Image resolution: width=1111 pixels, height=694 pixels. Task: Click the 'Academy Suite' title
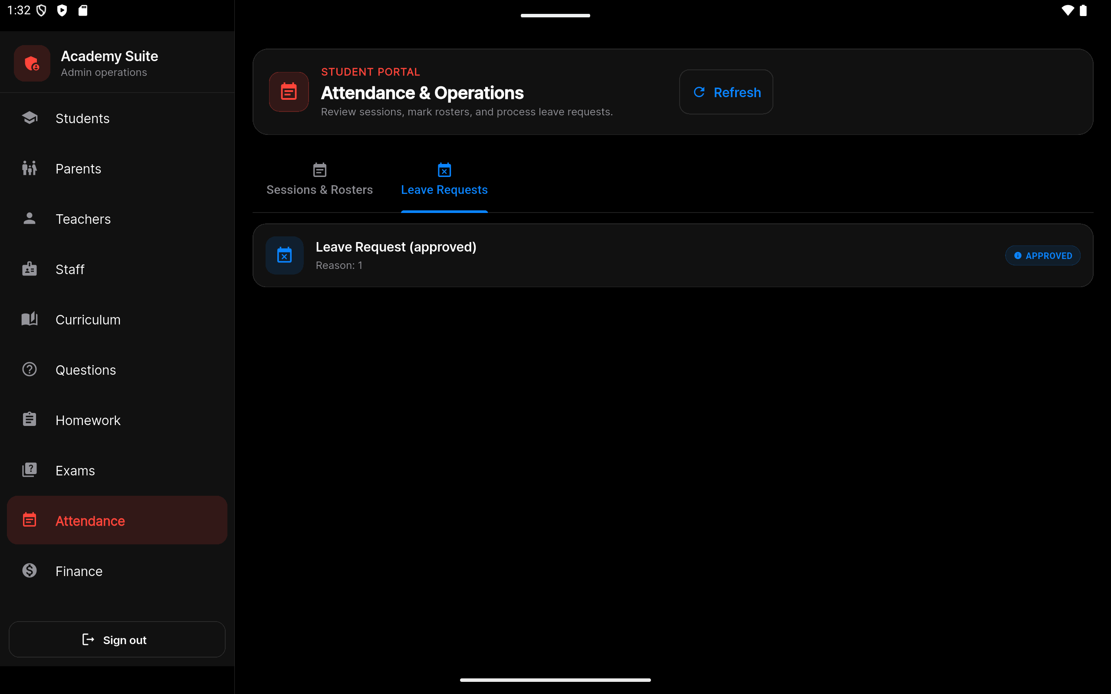110,56
